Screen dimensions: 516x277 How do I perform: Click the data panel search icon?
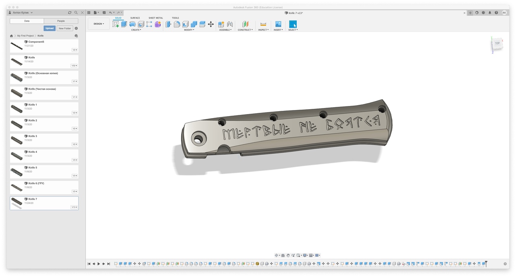pyautogui.click(x=76, y=12)
